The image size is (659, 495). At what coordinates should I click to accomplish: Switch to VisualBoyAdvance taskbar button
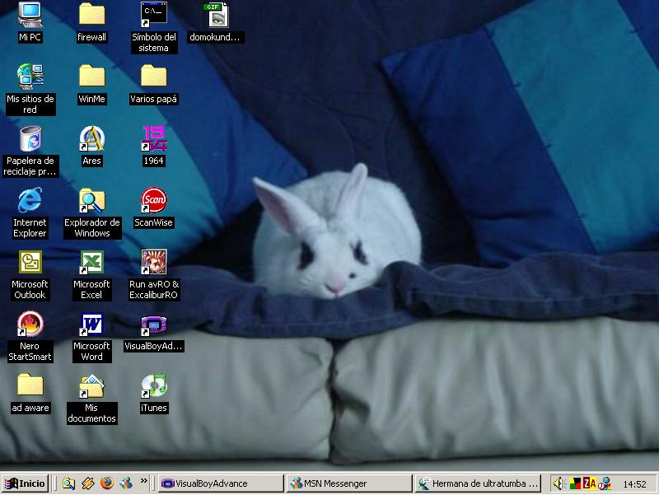(x=221, y=483)
